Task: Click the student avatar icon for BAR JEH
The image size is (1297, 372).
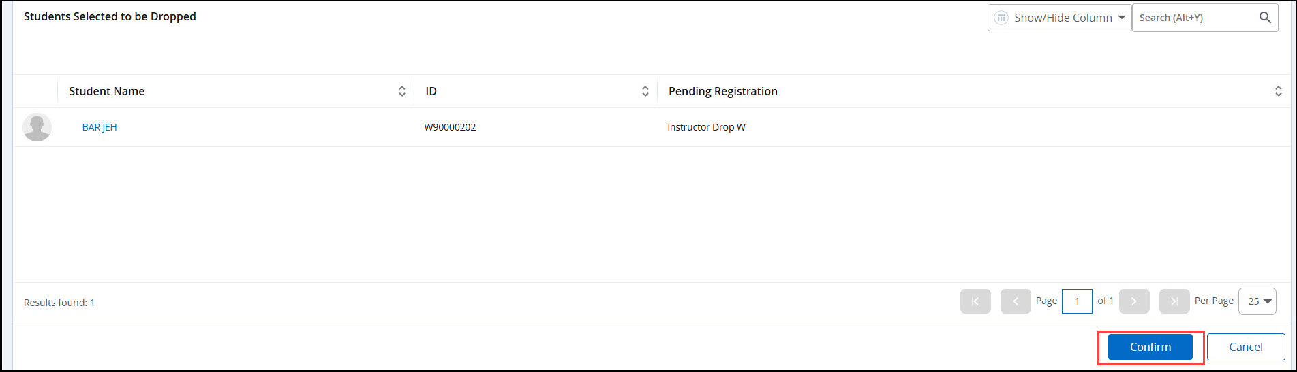Action: pos(37,127)
